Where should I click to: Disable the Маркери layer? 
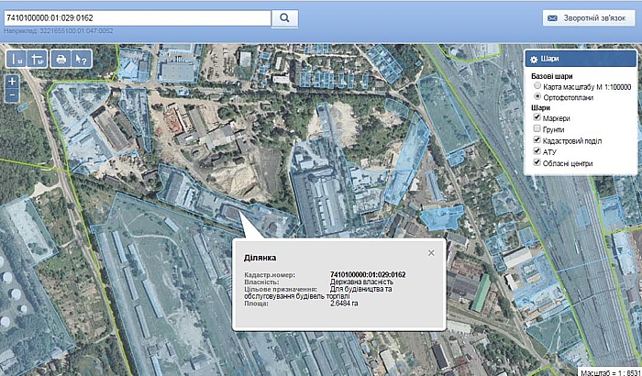click(x=537, y=118)
